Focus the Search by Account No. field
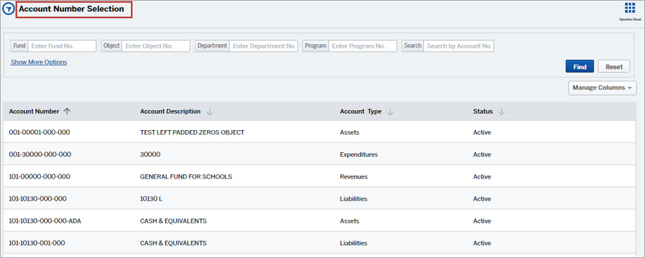The width and height of the screenshot is (645, 258). pyautogui.click(x=459, y=46)
